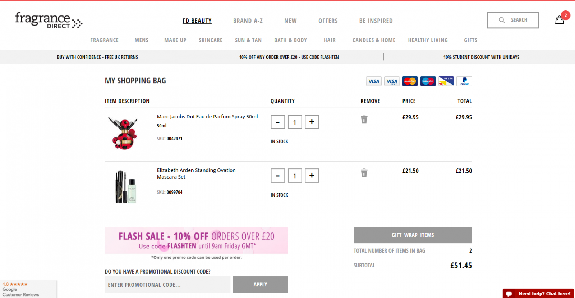Click the Elizabeth Arden mascara set thumbnail
Viewport: 575px width, 298px height.
(125, 187)
